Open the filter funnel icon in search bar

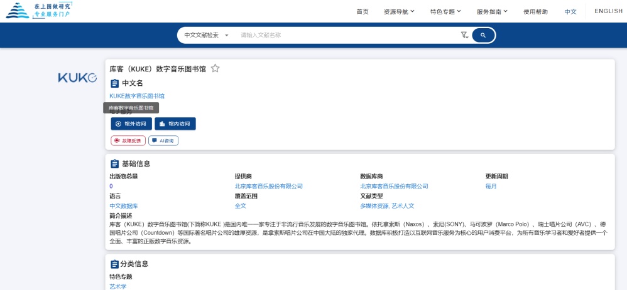(x=464, y=35)
